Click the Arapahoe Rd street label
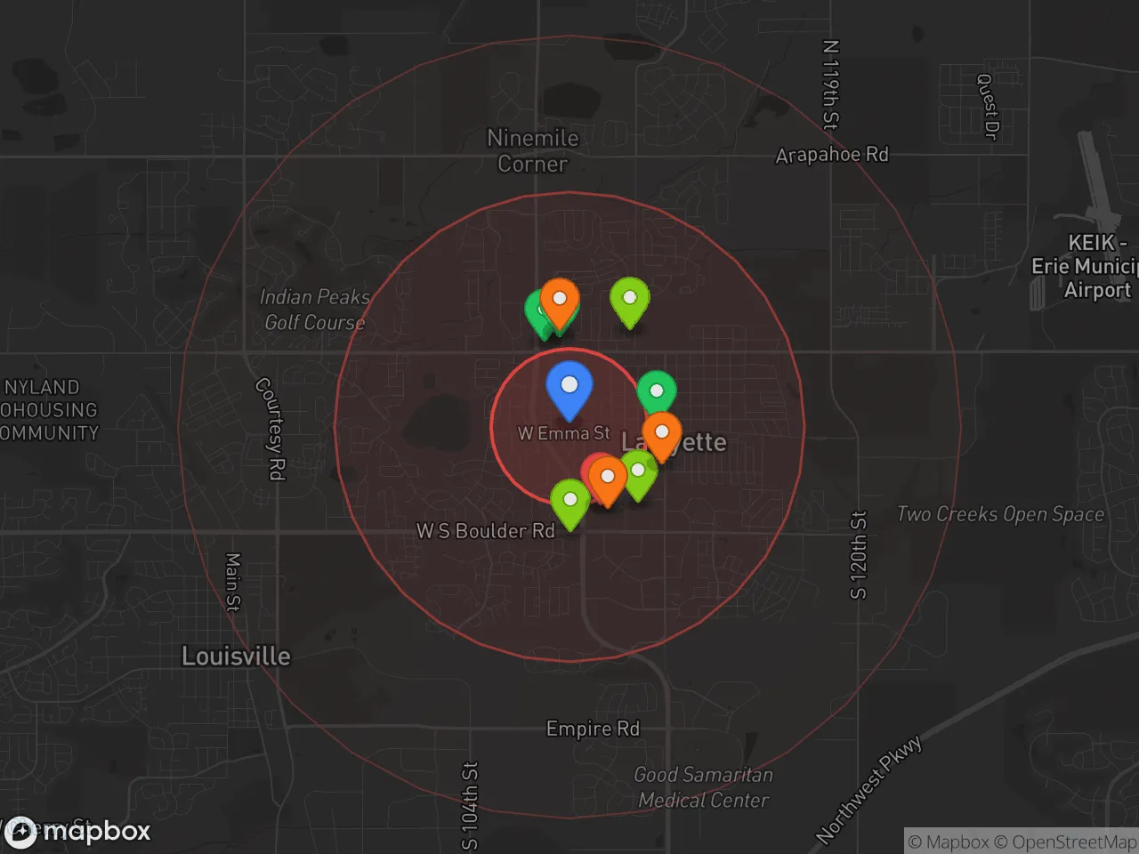1139x854 pixels. click(x=832, y=155)
